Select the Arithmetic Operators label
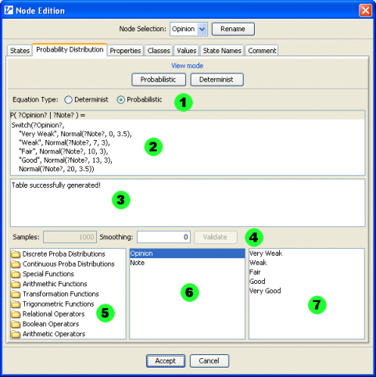The width and height of the screenshot is (376, 377). [x=54, y=334]
